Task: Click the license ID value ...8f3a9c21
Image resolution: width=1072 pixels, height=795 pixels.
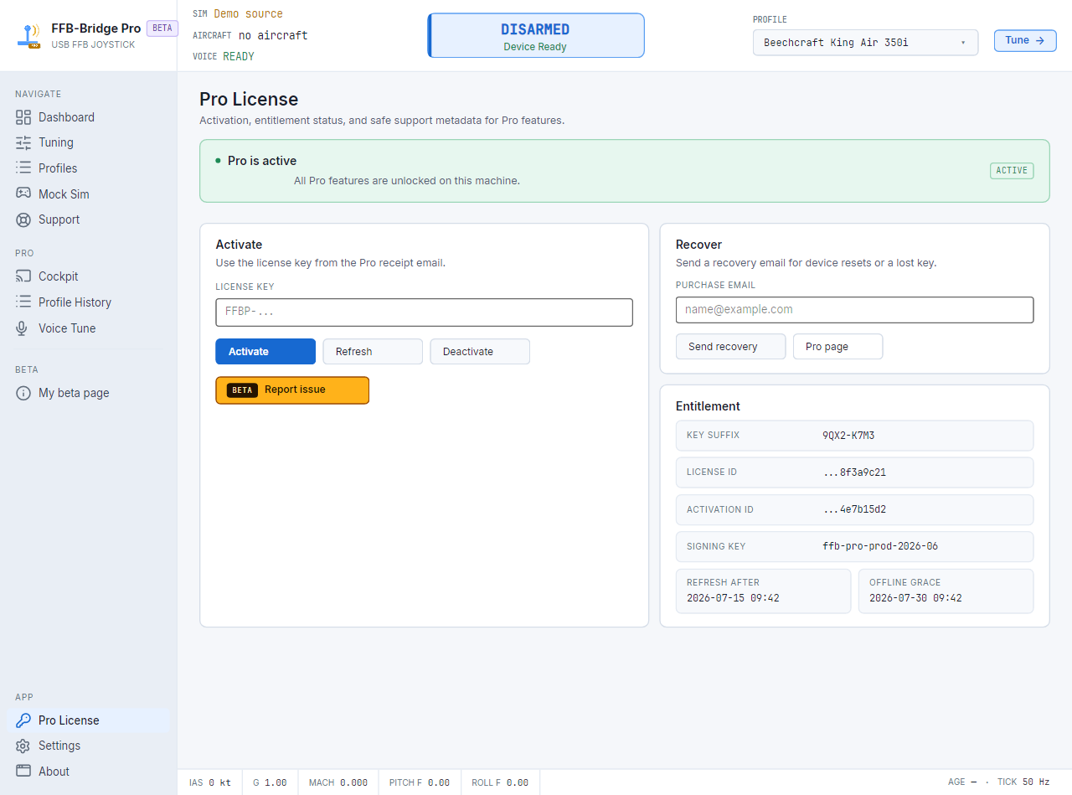Action: point(854,472)
